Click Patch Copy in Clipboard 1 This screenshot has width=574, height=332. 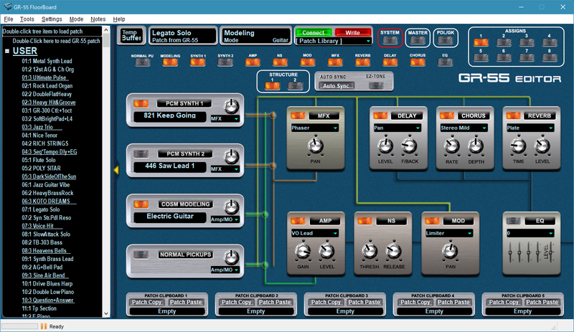tap(146, 302)
